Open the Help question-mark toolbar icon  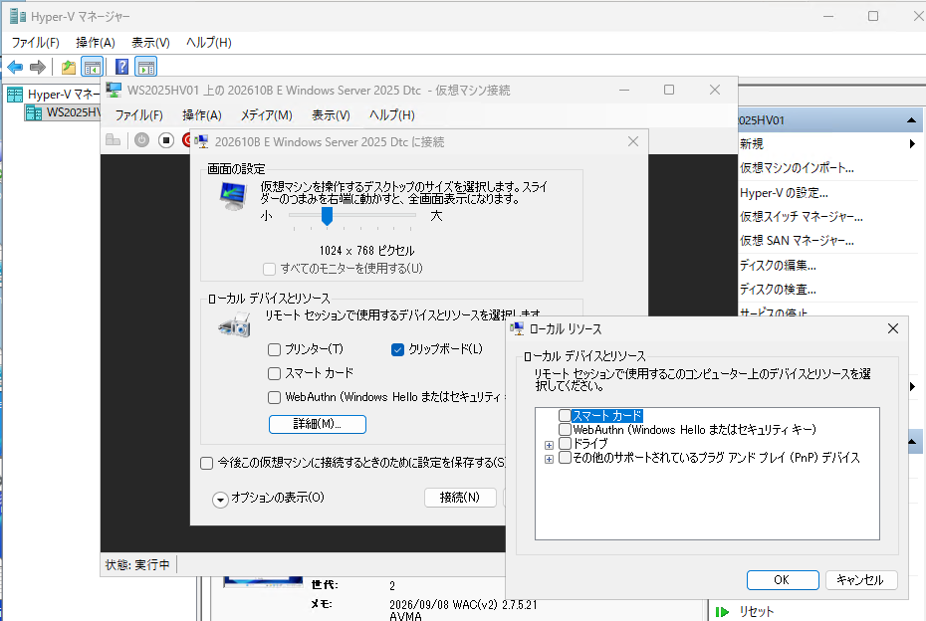(x=121, y=68)
